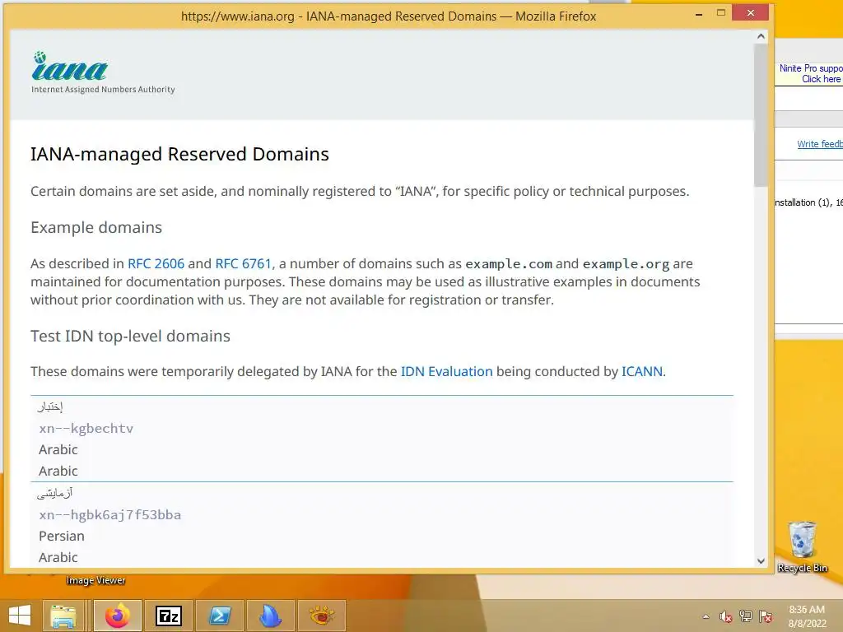The image size is (843, 632).
Task: Click the IANA-managed Reserved Domains heading
Action: point(179,154)
